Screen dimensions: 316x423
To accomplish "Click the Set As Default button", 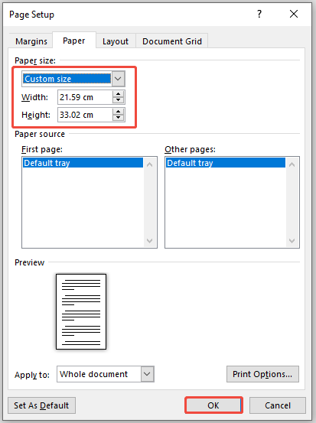I will pos(41,405).
